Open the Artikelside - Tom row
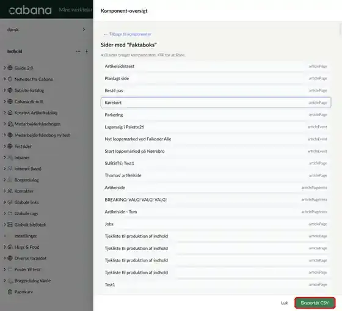The width and height of the screenshot is (342, 311). click(x=216, y=211)
